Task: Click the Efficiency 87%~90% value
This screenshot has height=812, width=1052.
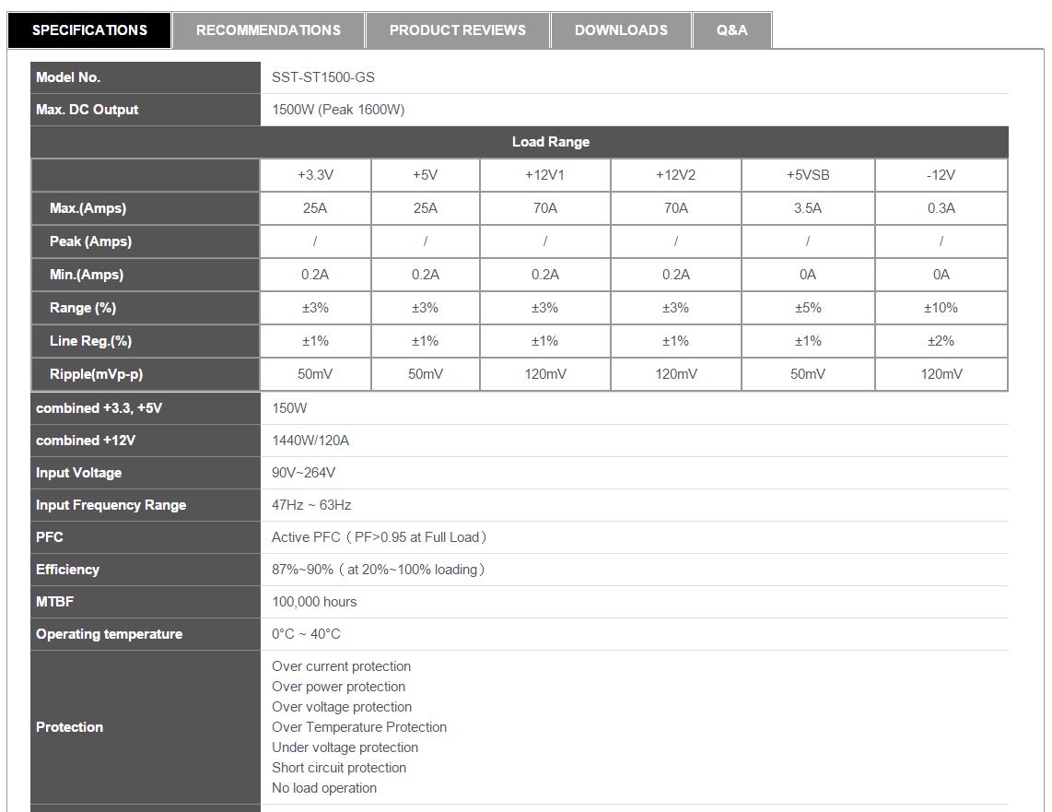Action: pos(378,570)
